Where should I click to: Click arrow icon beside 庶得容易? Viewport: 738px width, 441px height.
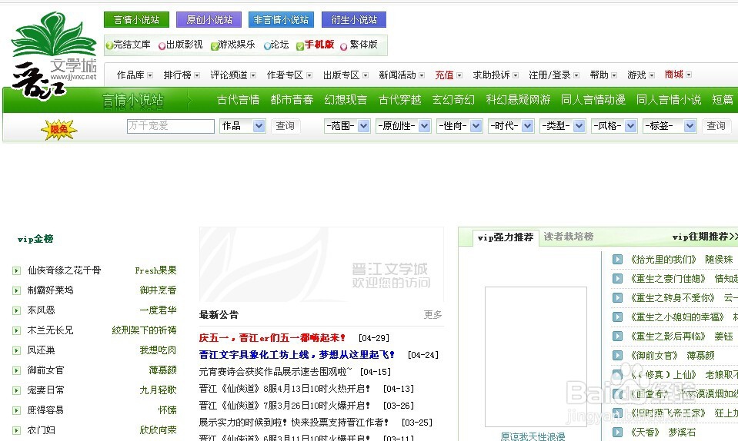[x=16, y=410]
